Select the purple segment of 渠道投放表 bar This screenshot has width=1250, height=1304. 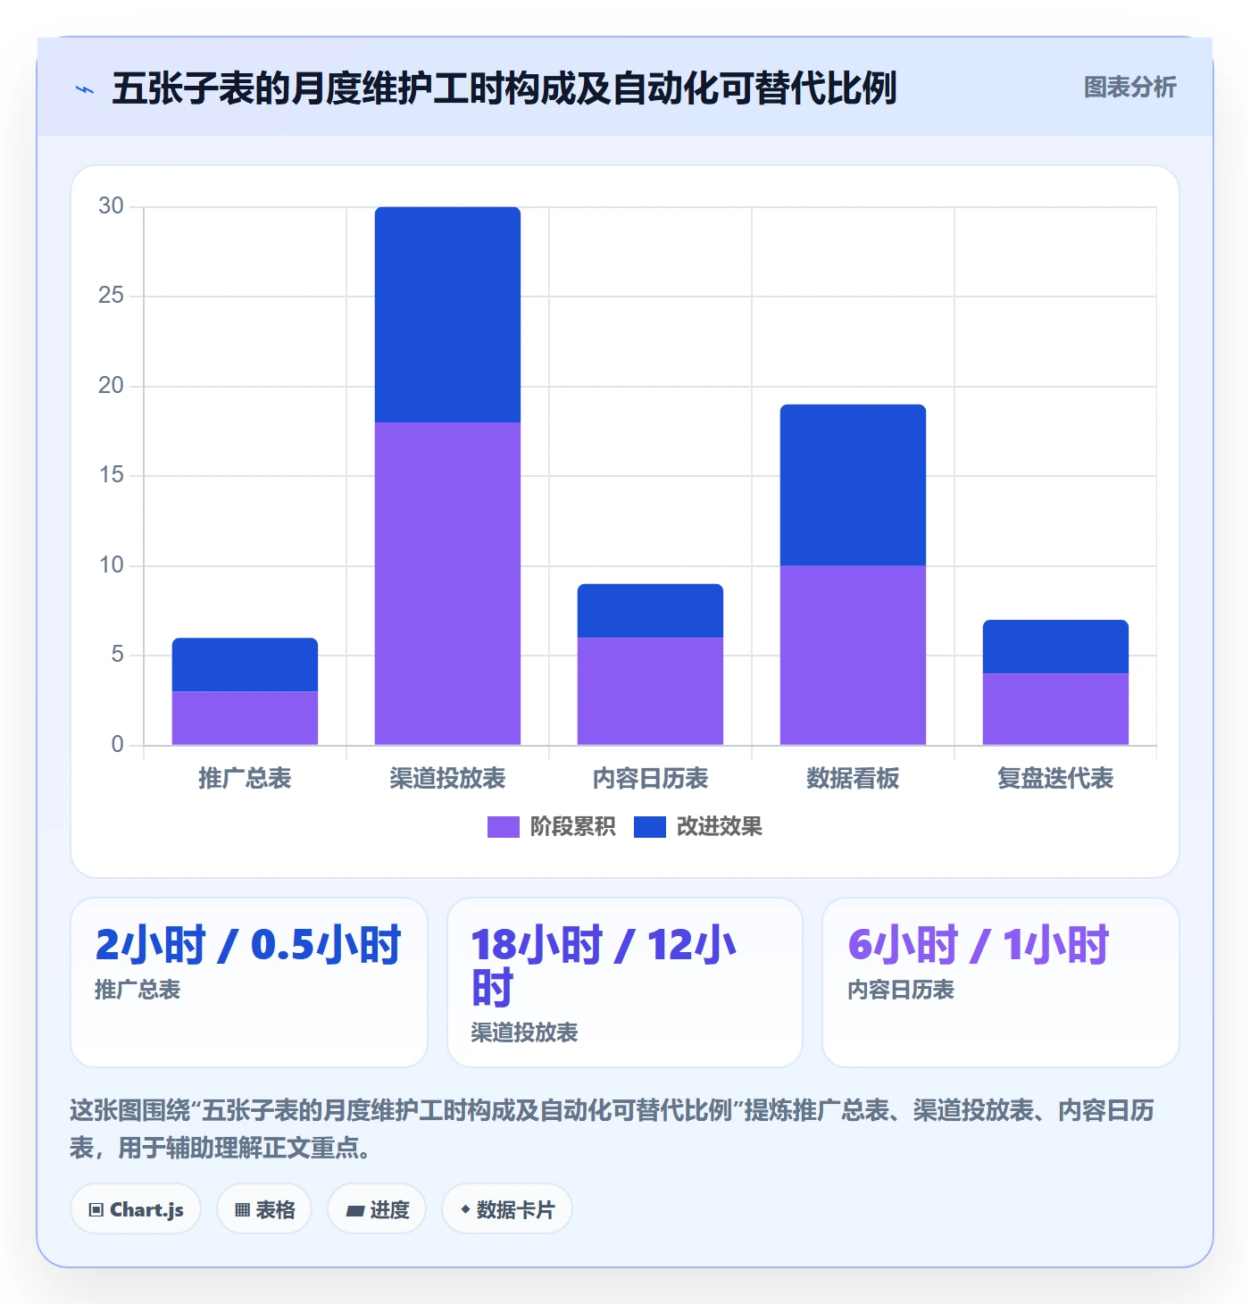point(447,583)
